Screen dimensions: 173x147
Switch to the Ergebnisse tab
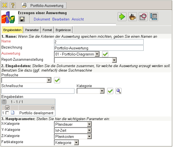63,30
